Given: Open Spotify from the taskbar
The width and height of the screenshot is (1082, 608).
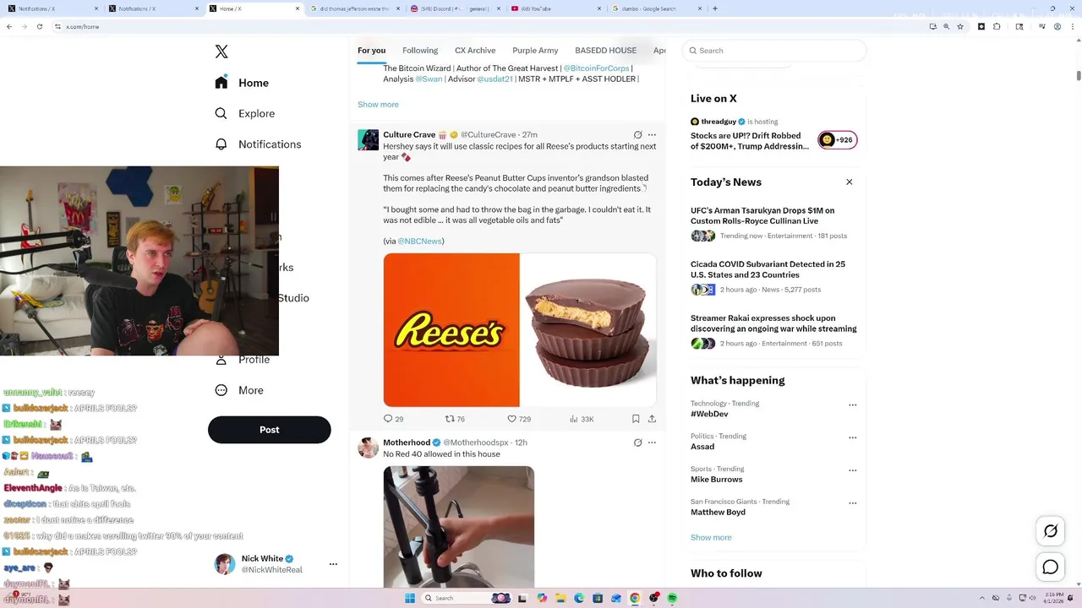Looking at the screenshot, I should pos(673,598).
